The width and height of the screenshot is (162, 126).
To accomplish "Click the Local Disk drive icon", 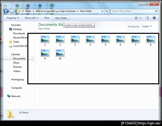I will click(x=11, y=46).
